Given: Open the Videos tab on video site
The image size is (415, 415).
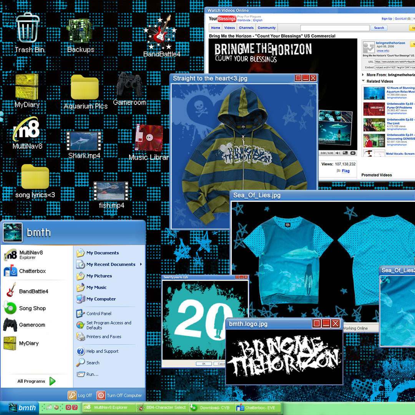Looking at the screenshot, I should click(x=229, y=28).
